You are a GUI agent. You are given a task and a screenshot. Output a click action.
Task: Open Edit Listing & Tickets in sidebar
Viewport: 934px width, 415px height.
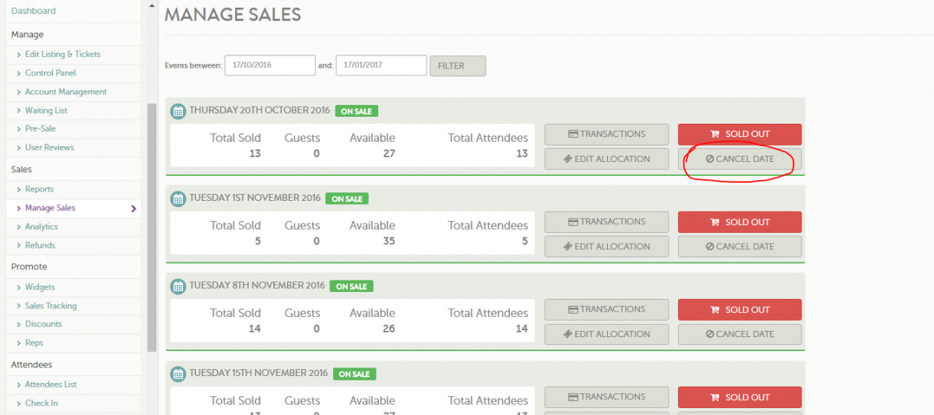click(x=62, y=55)
